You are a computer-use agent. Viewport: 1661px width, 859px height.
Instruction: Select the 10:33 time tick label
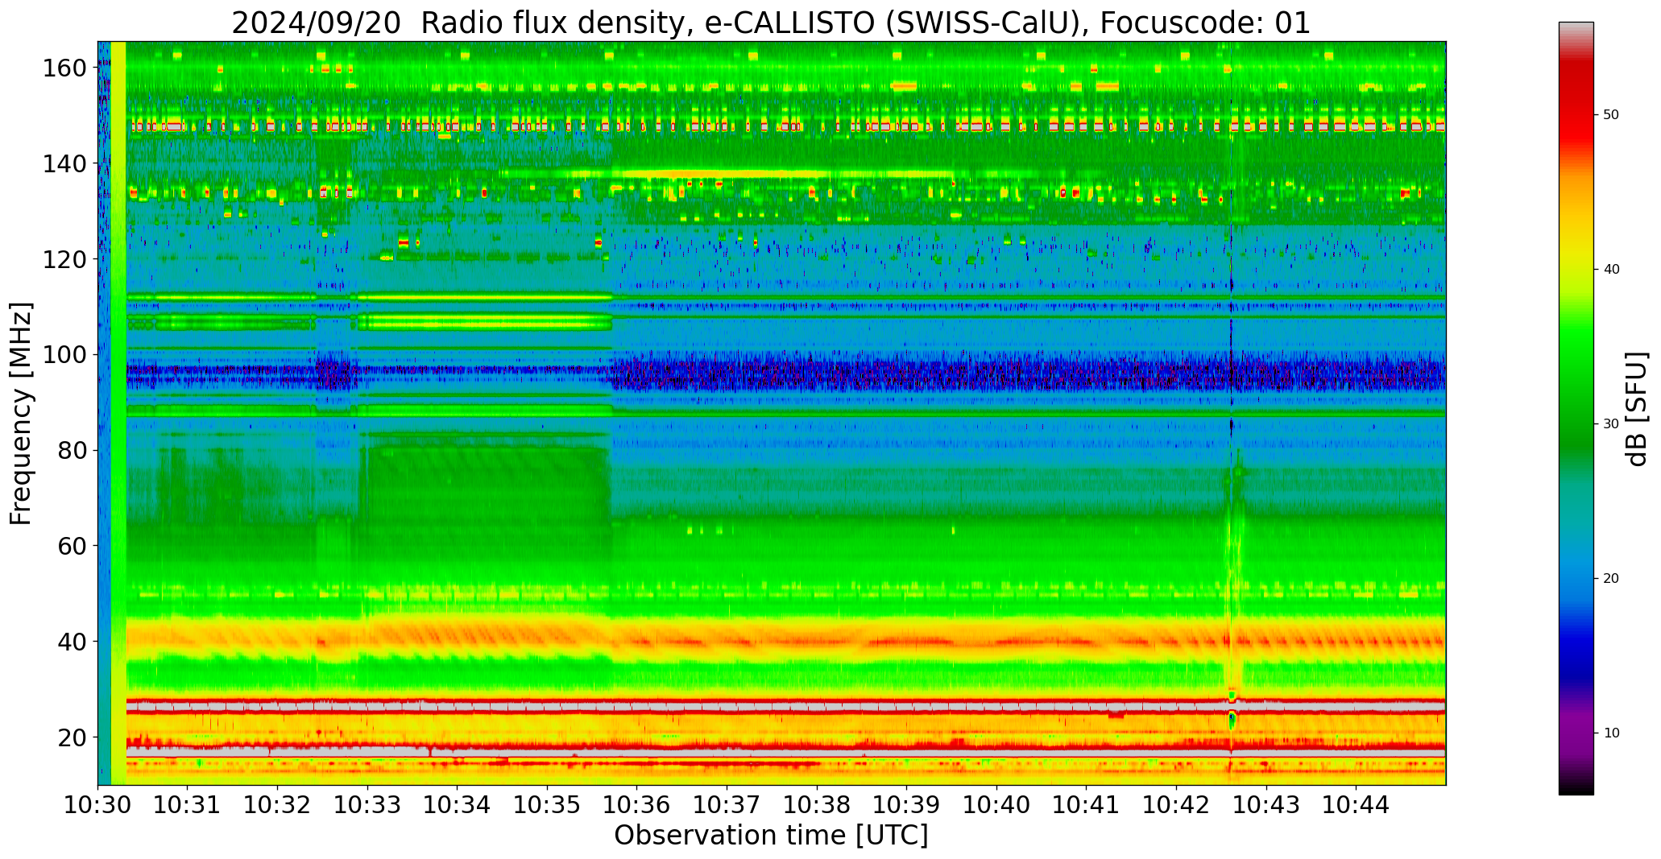coord(368,804)
